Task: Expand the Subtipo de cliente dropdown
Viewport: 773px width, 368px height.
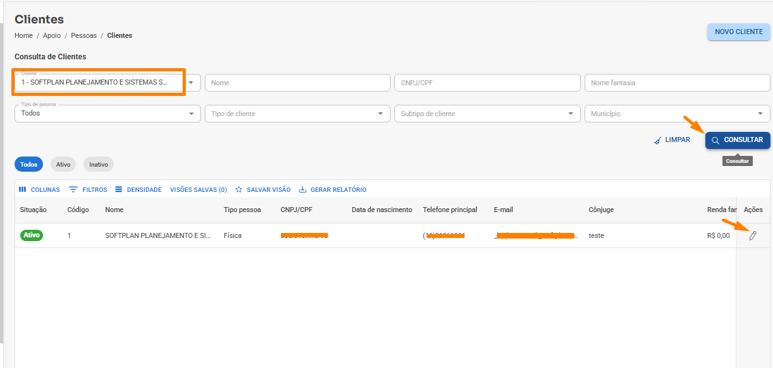Action: pyautogui.click(x=571, y=114)
